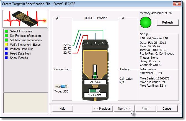186x121 pixels.
Task: Click blue square beside Show Results
Action: (6, 58)
